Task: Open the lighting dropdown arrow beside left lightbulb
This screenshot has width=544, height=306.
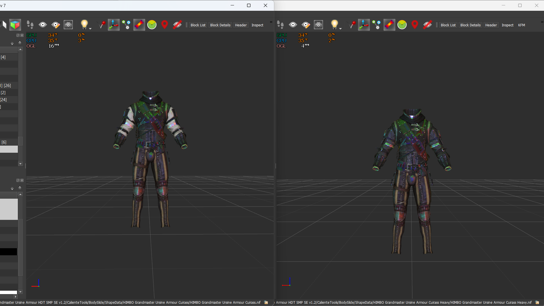Action: pyautogui.click(x=90, y=29)
